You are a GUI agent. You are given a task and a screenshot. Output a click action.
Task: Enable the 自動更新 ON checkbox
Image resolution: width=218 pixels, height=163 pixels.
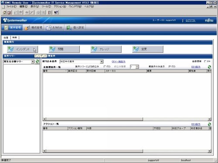coord(205,61)
